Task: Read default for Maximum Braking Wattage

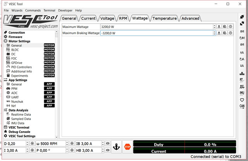Action: [x=225, y=33]
